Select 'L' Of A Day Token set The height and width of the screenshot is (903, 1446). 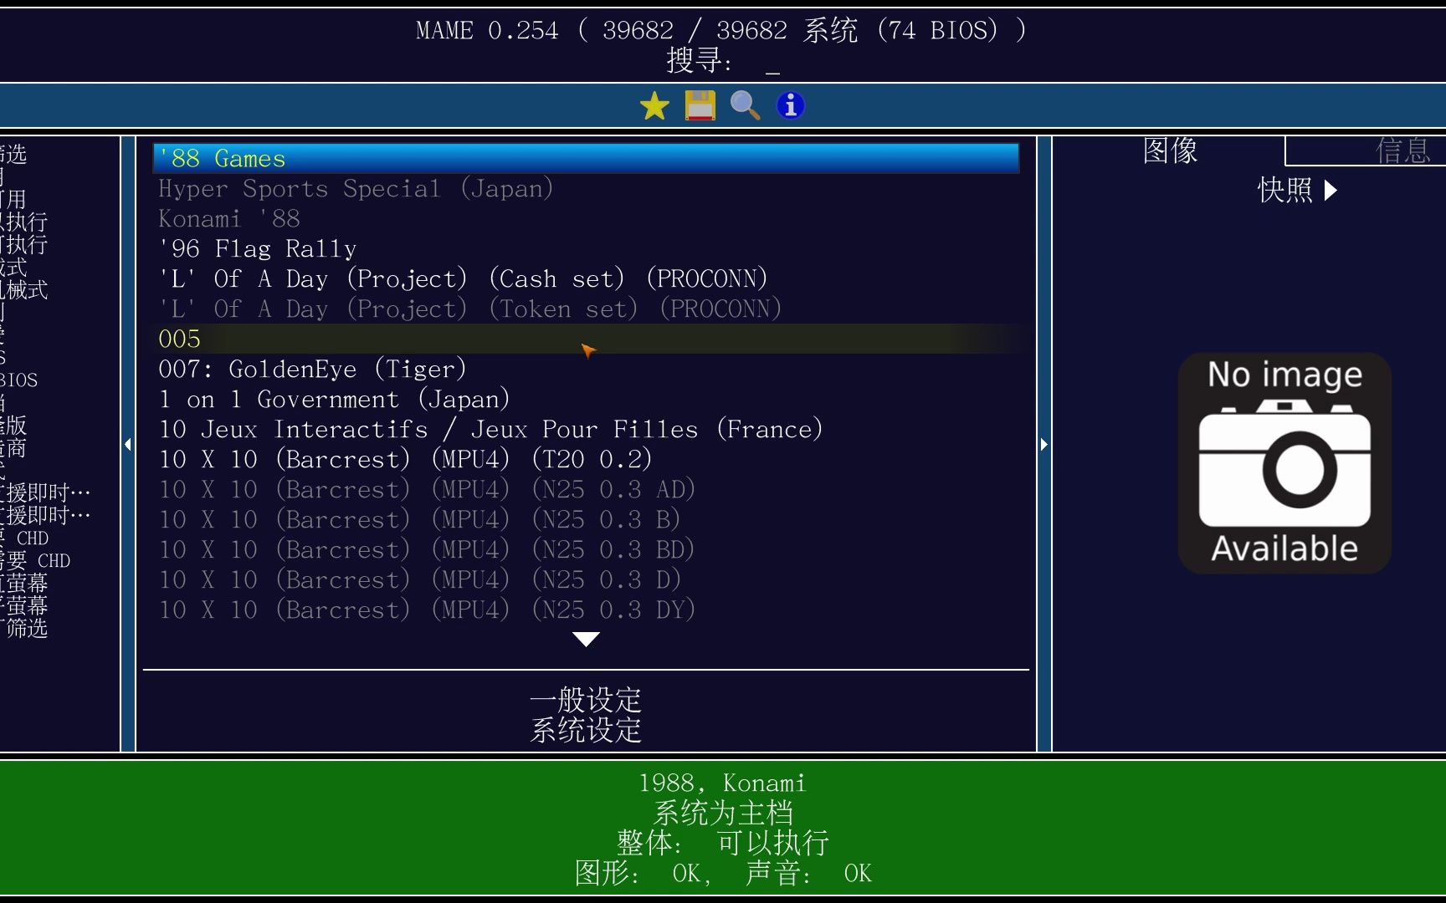586,309
